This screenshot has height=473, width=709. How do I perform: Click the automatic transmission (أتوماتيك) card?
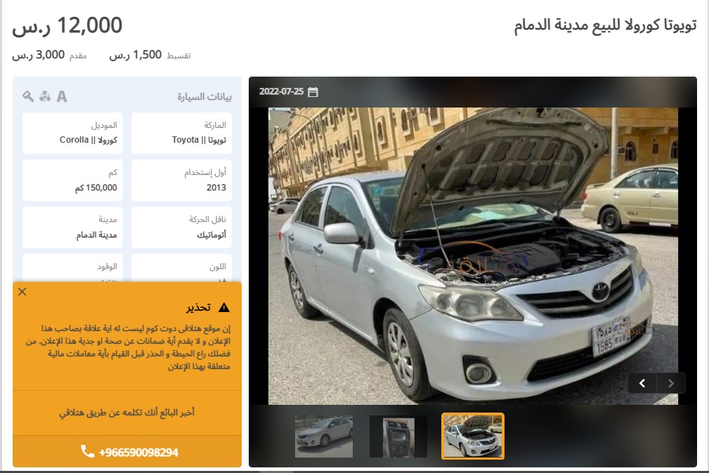[181, 227]
